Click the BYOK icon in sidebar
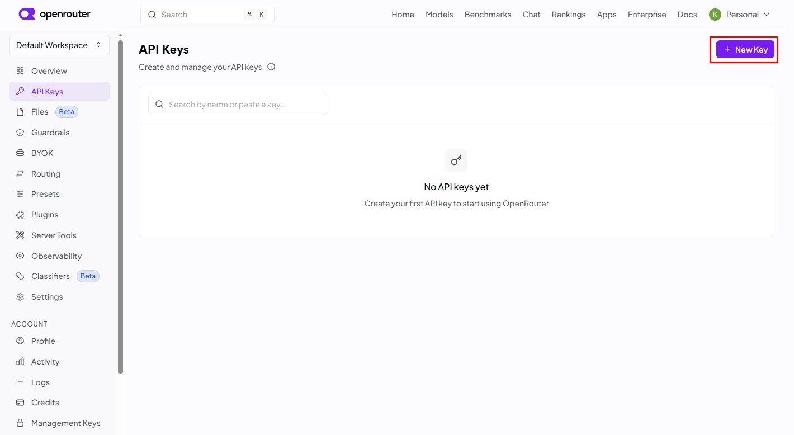 (x=20, y=153)
